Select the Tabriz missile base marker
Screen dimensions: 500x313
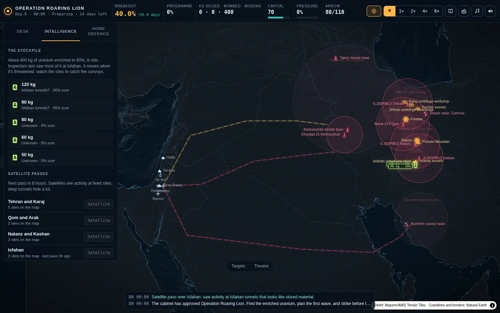tap(336, 58)
